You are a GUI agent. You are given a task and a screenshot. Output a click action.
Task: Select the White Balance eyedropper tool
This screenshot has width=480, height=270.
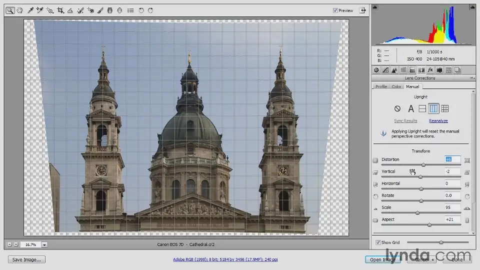coord(30,10)
